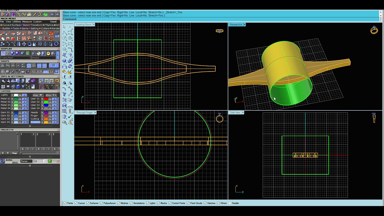
Task: Click the Mngr button in Projects
Action: point(14,153)
